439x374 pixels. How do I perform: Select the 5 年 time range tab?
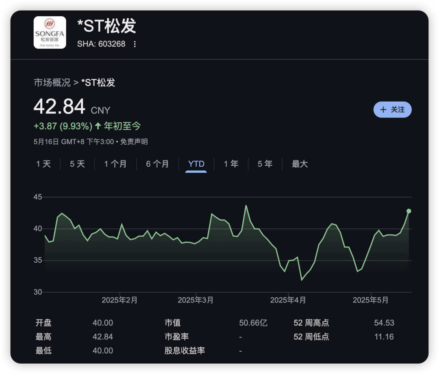[x=265, y=164]
